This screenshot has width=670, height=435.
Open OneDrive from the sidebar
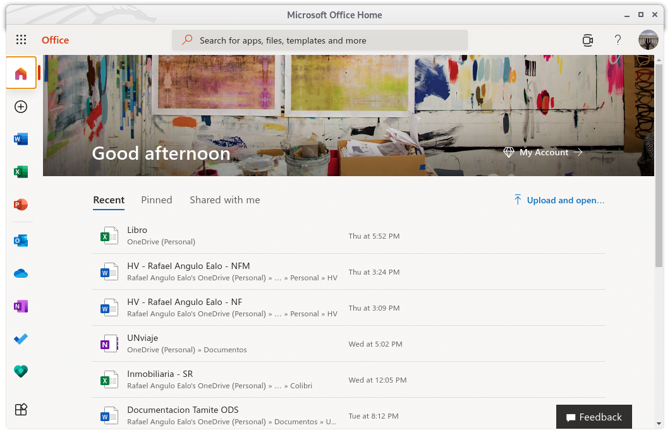[21, 273]
